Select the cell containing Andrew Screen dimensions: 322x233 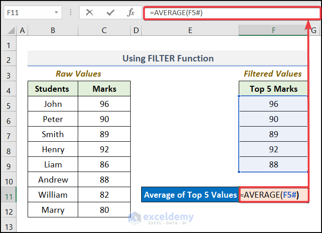tap(53, 180)
